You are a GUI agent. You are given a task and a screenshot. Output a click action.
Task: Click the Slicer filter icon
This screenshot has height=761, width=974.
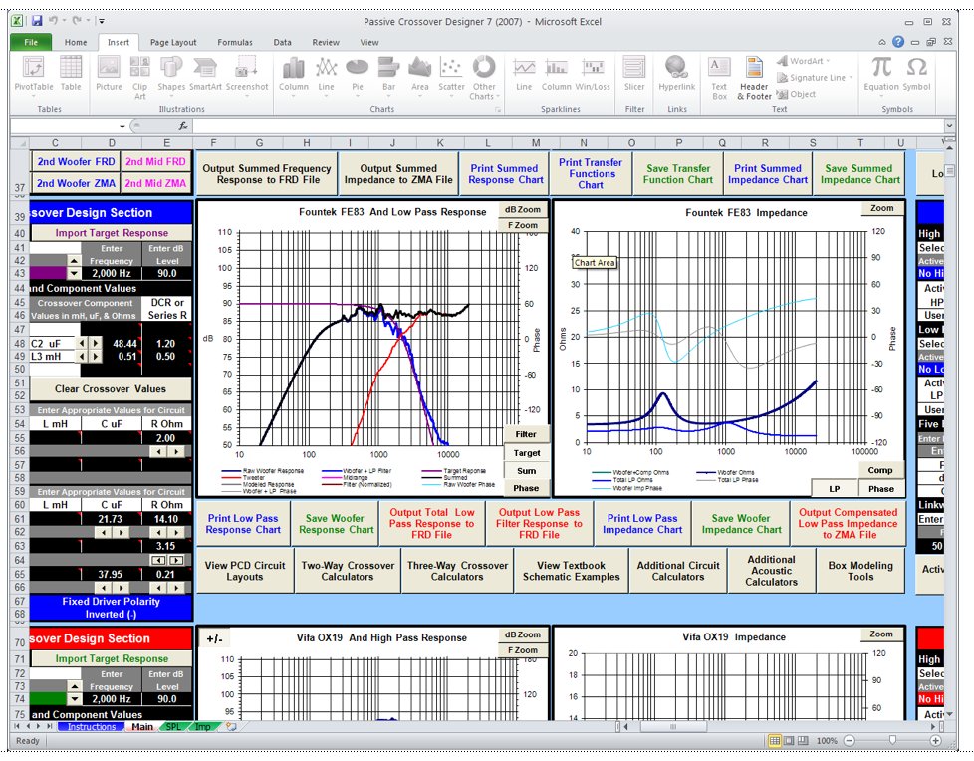[634, 74]
